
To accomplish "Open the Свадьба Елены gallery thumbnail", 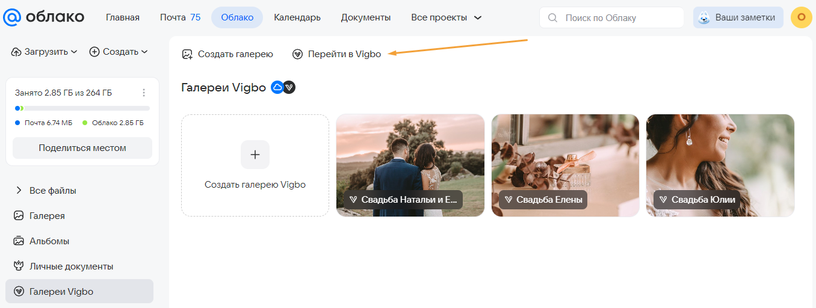I will (565, 165).
